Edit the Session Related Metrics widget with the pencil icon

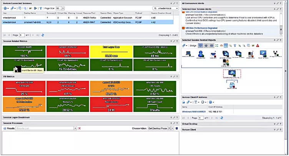click(174, 41)
